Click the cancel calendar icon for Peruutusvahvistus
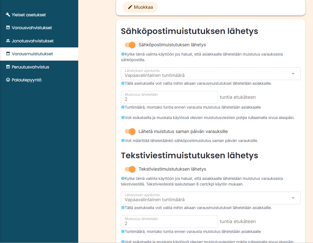 (8, 67)
